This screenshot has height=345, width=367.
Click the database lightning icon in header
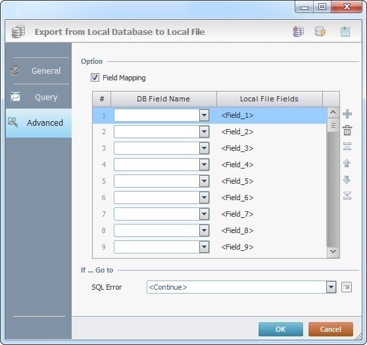tap(320, 32)
